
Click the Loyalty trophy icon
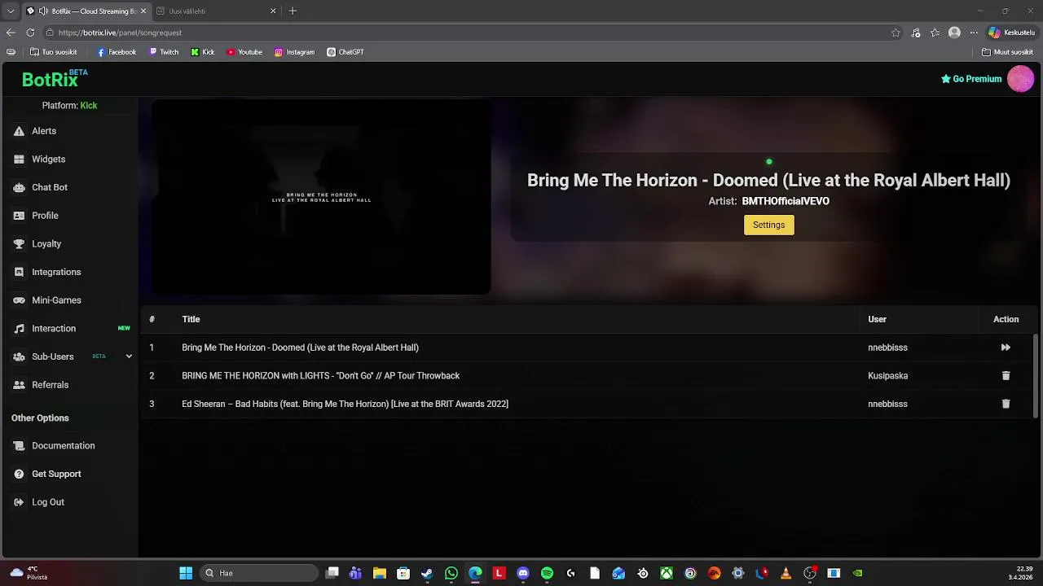19,244
